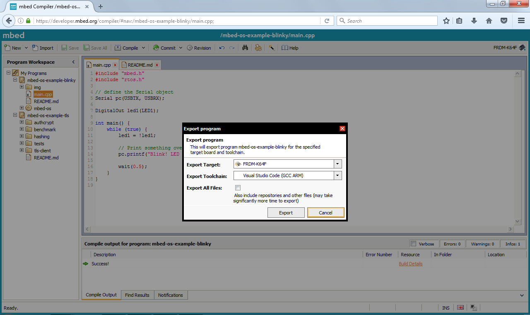Open a new browser tab

pos(101,6)
